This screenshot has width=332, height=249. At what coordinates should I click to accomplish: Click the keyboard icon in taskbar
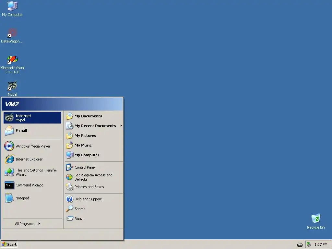(x=300, y=245)
